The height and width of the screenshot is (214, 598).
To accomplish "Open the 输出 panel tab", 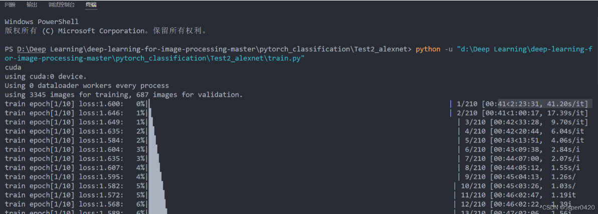I will point(32,5).
